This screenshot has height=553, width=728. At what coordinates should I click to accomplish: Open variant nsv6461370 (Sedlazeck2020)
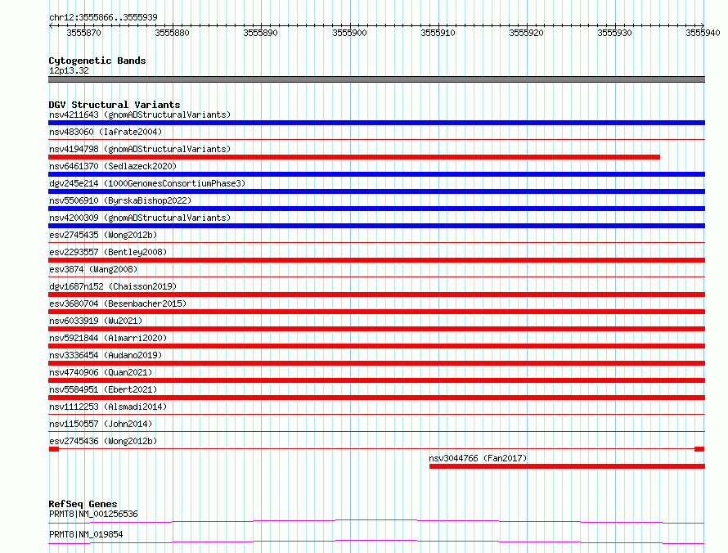pos(113,166)
